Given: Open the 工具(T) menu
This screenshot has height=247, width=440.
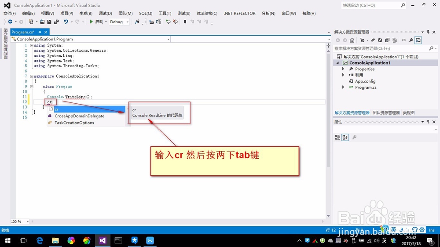Looking at the screenshot, I should 165,14.
